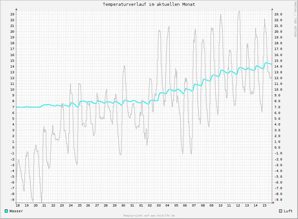Viewport: 298px width, 219px height.
Task: Click the x-axis date label '12'
Action: (x=238, y=205)
